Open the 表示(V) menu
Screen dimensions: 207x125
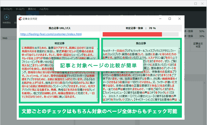click(32, 9)
